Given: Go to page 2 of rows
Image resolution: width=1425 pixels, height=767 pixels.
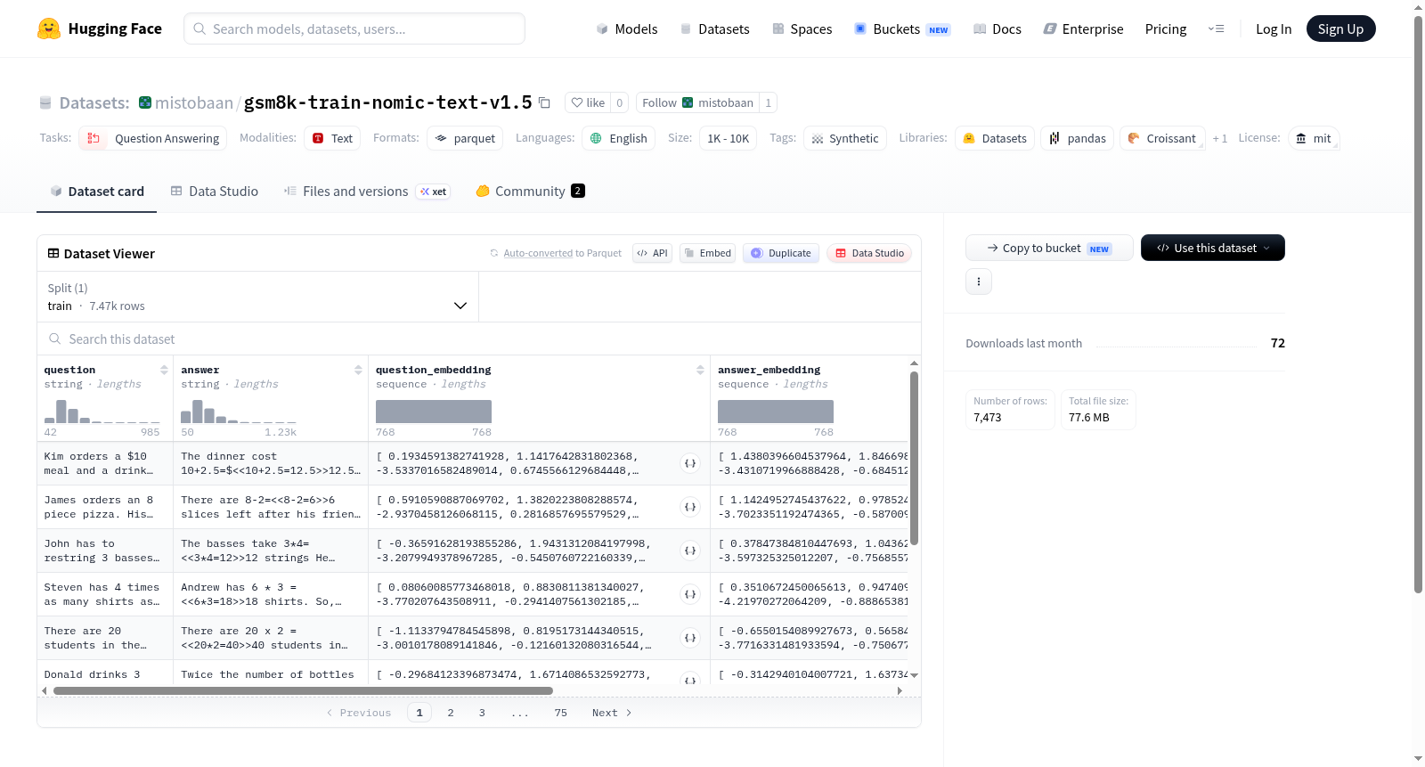Looking at the screenshot, I should pyautogui.click(x=451, y=713).
